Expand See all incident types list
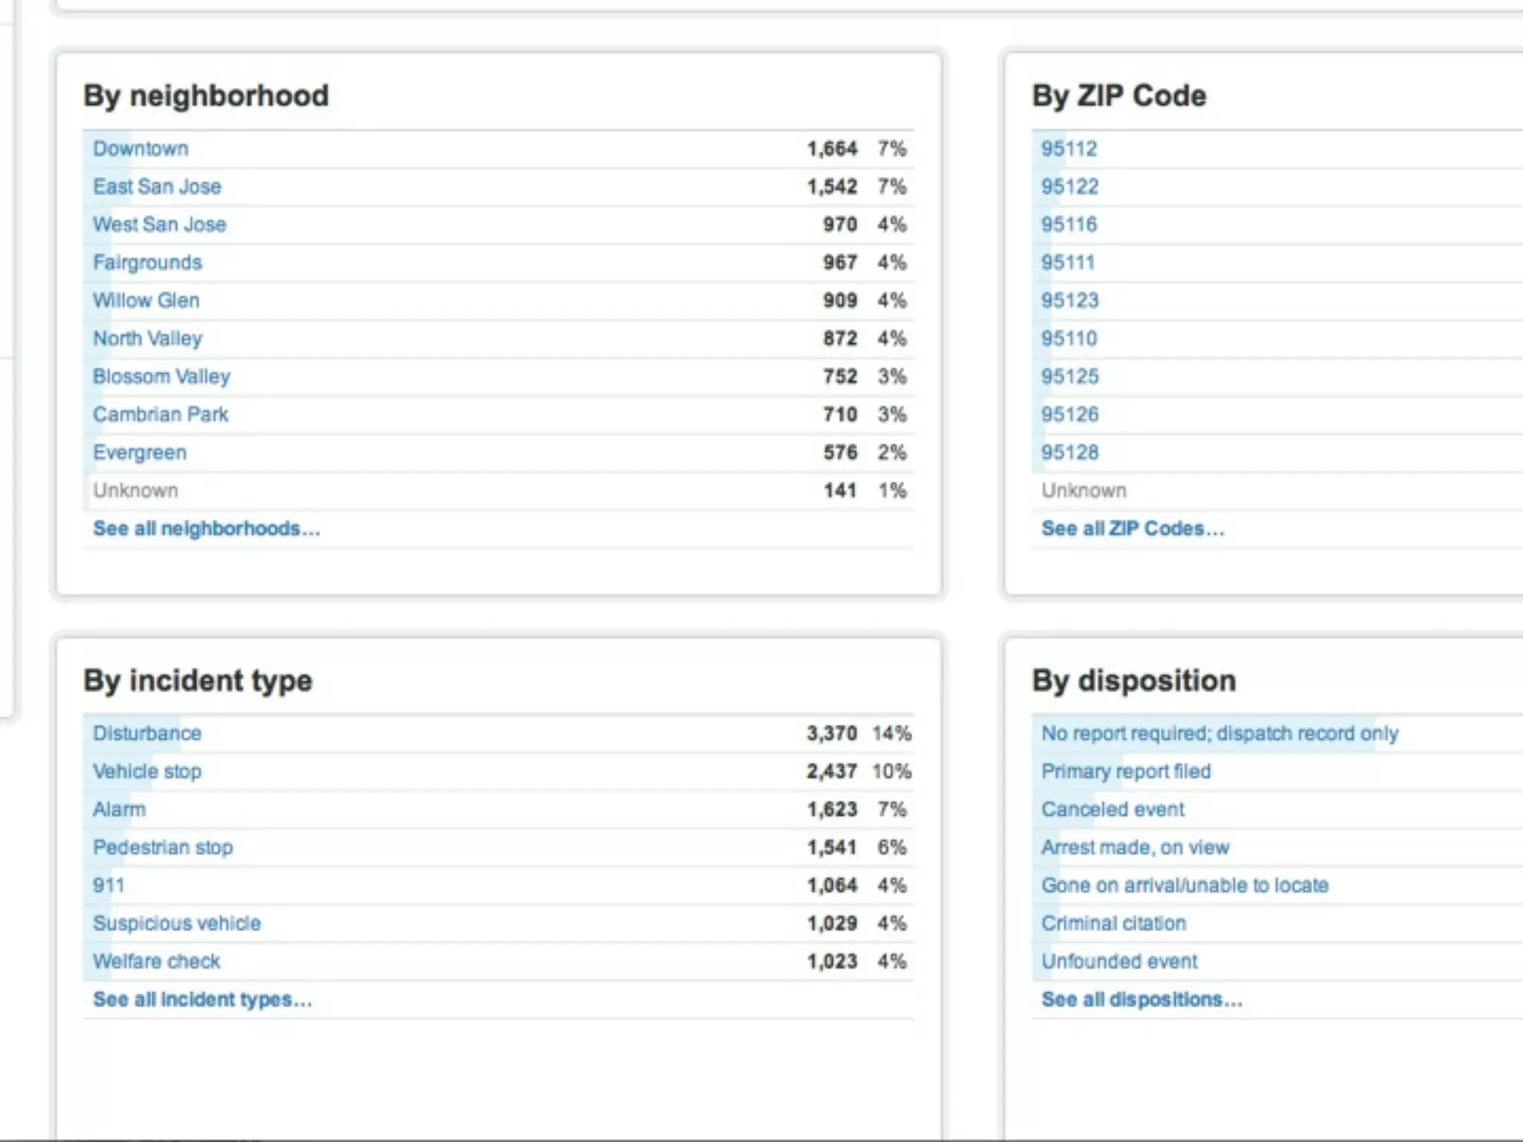 [x=202, y=999]
